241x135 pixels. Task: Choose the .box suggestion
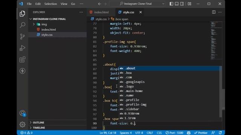click(x=169, y=73)
